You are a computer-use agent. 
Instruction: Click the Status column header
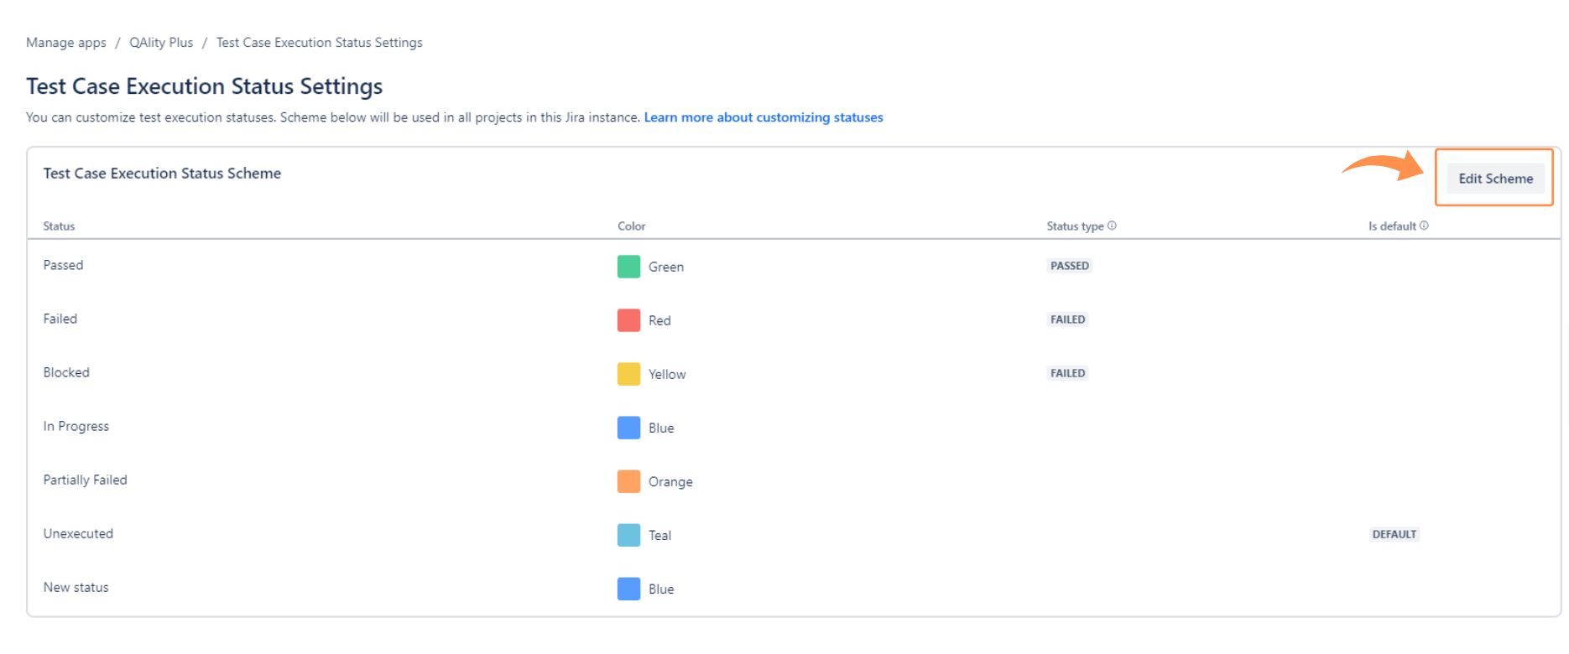[59, 226]
